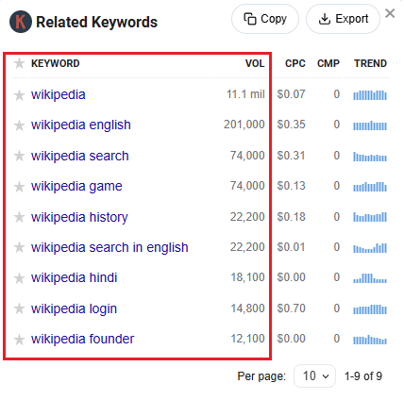Favorite the wikipedia keyword star
The image size is (404, 400).
click(x=19, y=94)
